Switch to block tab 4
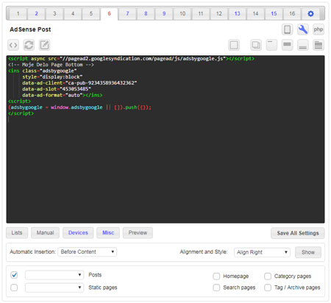Image resolution: width=331 pixels, height=303 pixels. click(73, 13)
